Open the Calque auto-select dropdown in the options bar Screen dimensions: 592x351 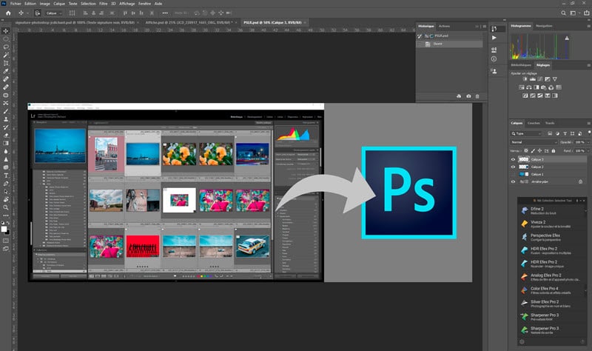(x=54, y=13)
